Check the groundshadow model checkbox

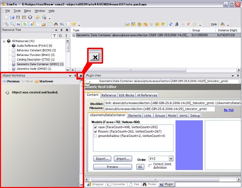pyautogui.click(x=95, y=136)
